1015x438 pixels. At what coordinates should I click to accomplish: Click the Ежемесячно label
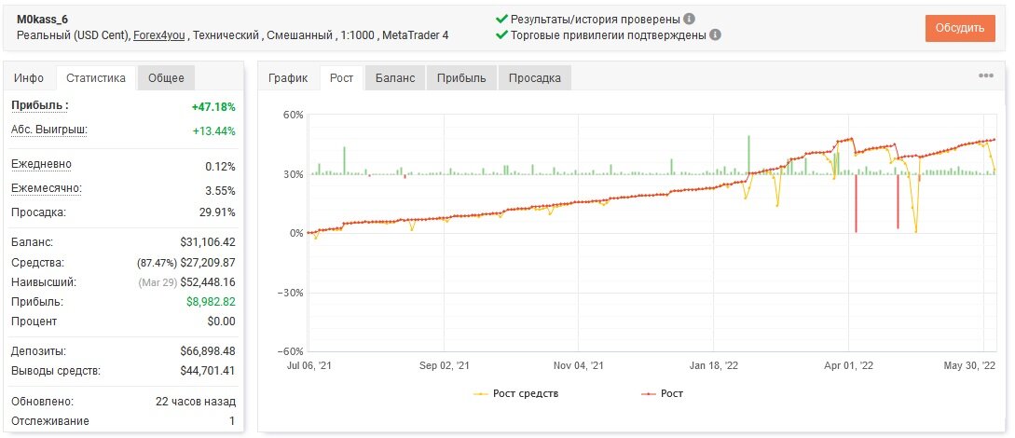coord(47,189)
